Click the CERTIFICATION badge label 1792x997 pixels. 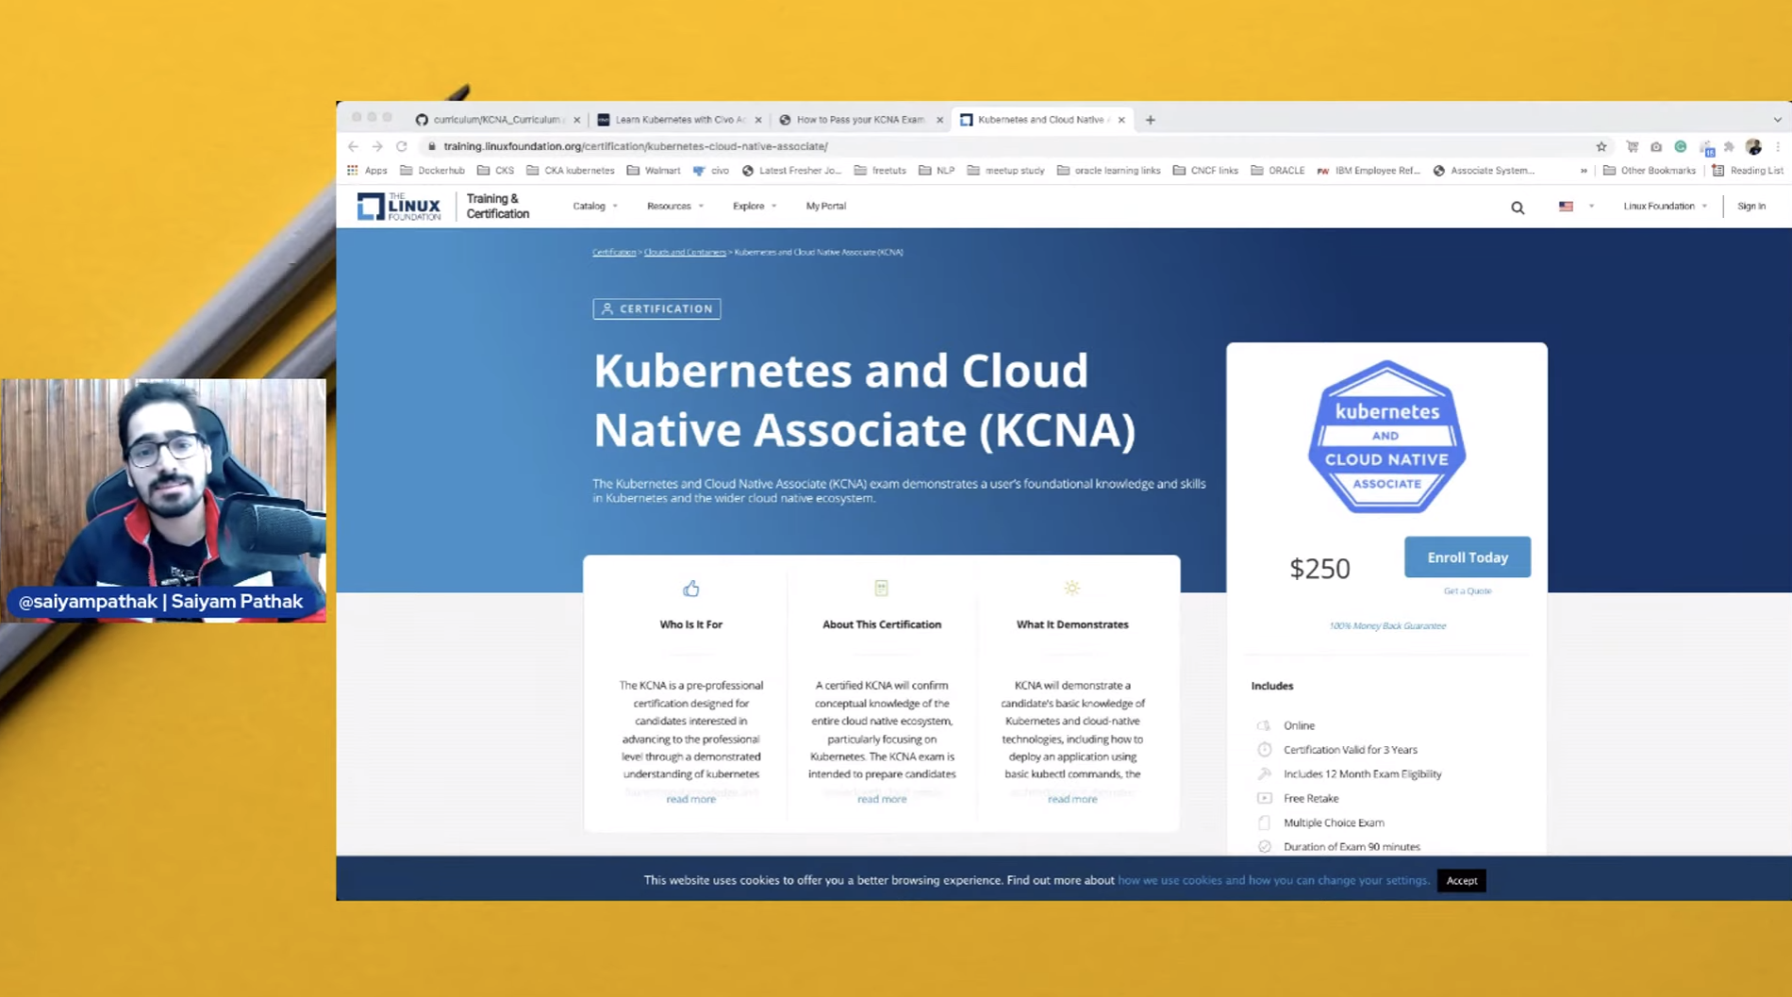point(656,308)
